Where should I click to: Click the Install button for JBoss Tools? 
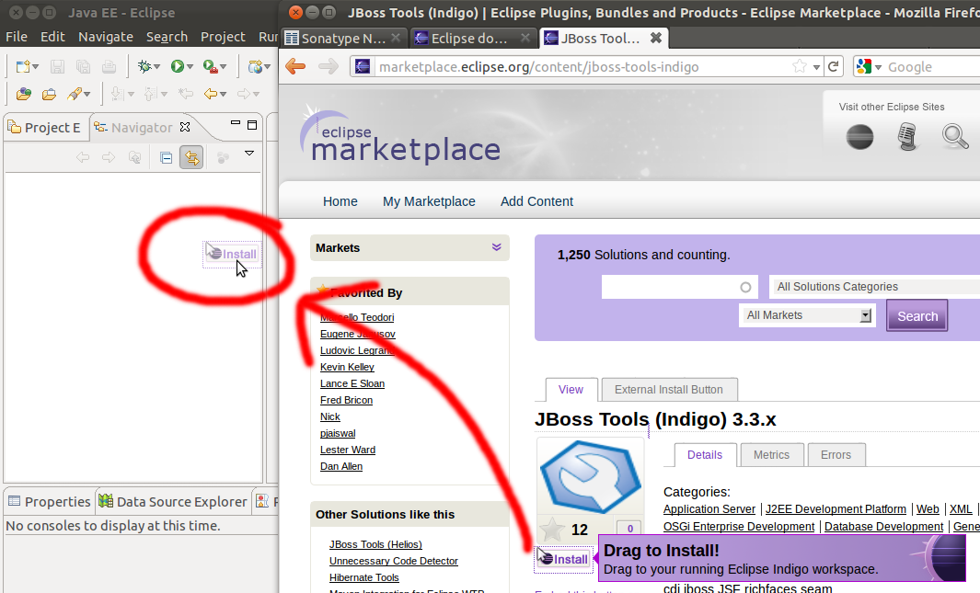(563, 559)
